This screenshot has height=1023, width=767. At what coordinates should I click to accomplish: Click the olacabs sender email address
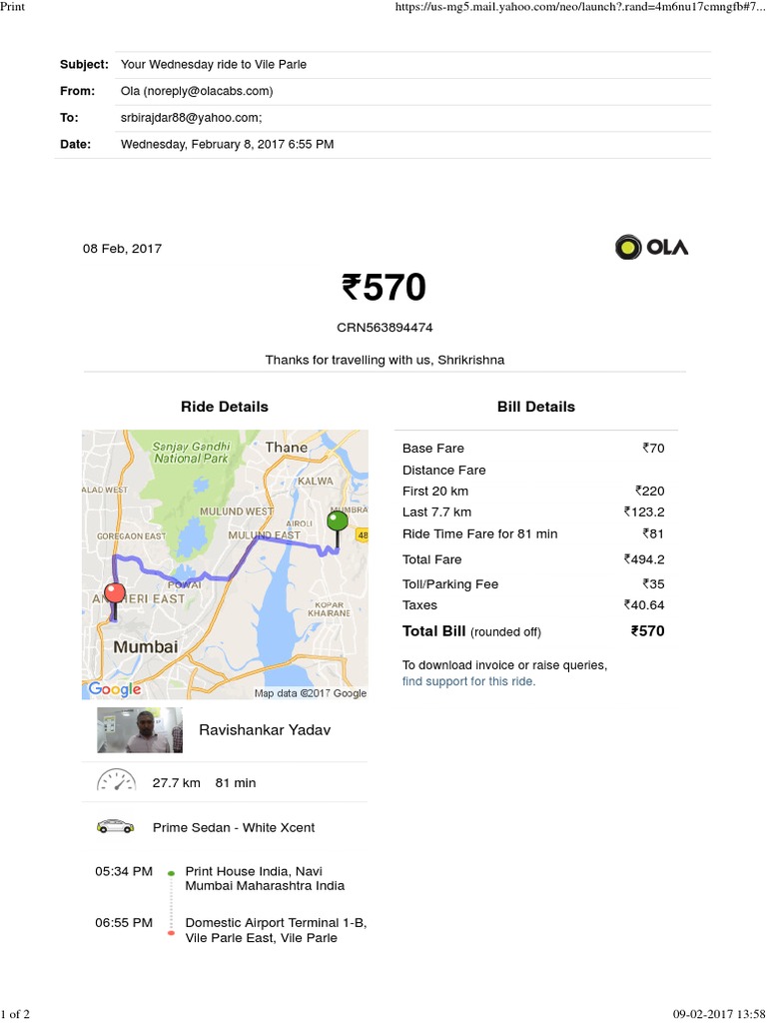[197, 91]
